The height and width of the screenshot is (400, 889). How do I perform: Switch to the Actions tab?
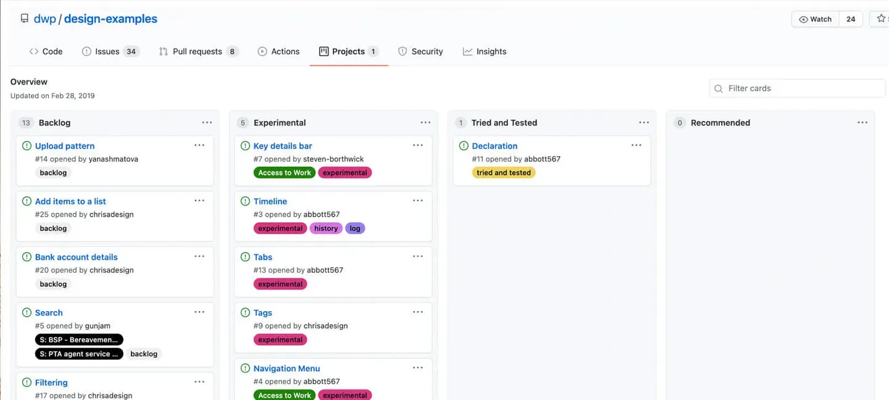[x=278, y=51]
